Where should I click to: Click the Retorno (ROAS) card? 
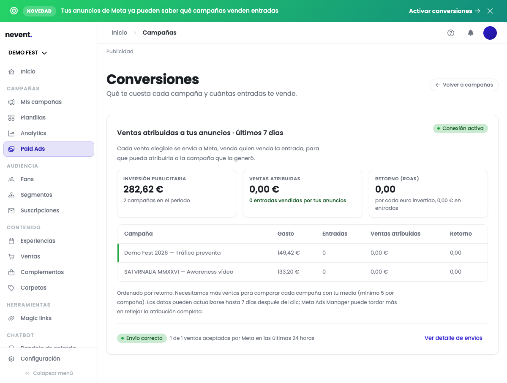tap(428, 194)
